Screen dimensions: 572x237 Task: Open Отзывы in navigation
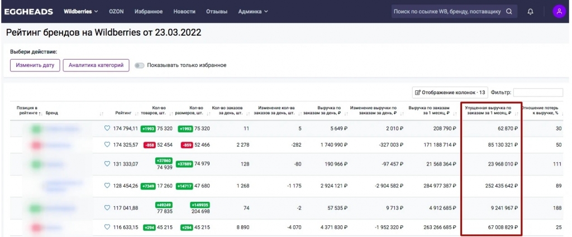pos(217,12)
